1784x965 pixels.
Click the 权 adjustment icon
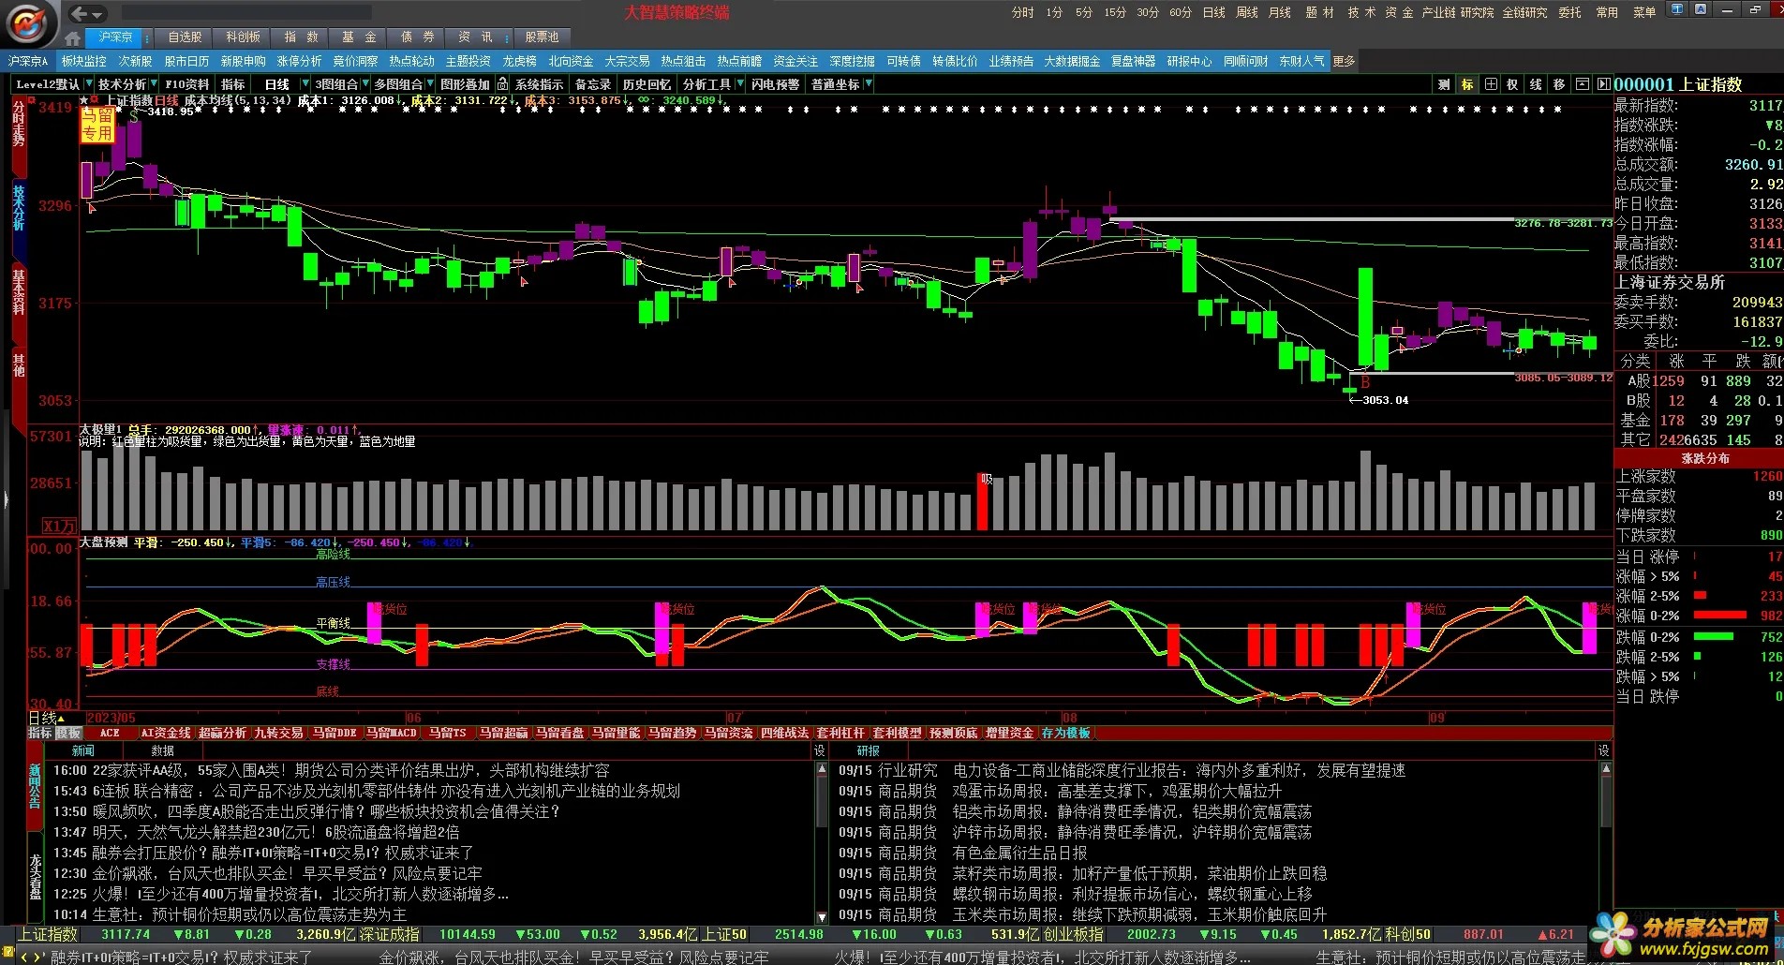pyautogui.click(x=1512, y=84)
